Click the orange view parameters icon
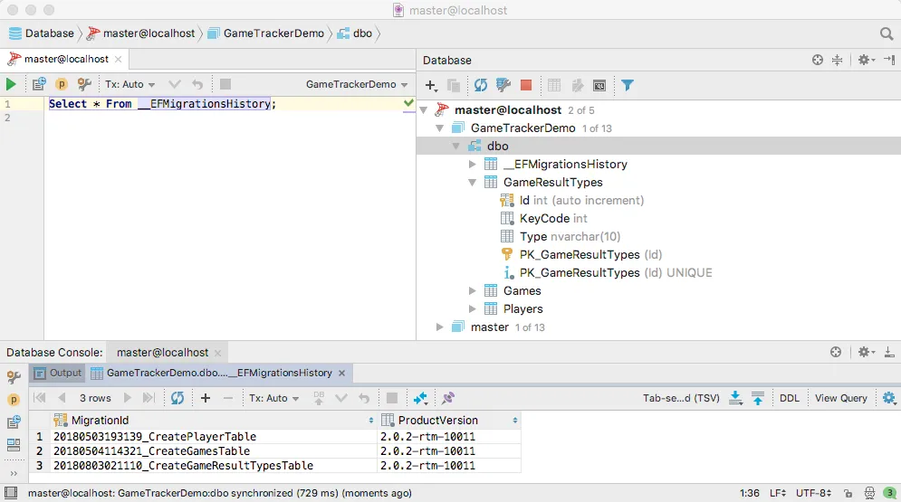 coord(61,84)
